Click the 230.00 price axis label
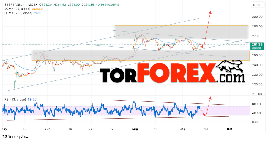Viewport: 268px width, 141px height. point(257,75)
